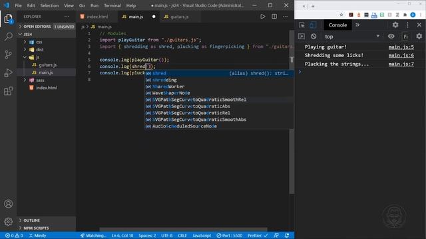Open Run and Debug view
Viewport: 426px width, 239px height.
pos(8,72)
